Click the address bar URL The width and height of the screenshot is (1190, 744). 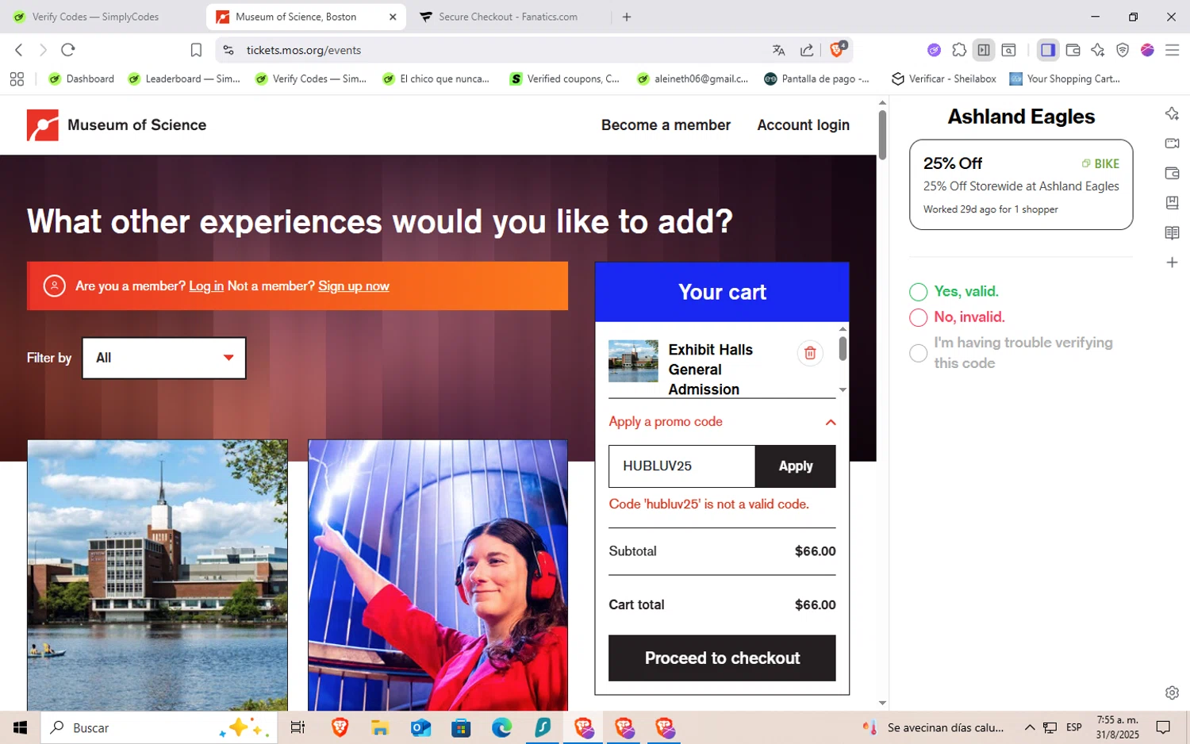click(304, 50)
